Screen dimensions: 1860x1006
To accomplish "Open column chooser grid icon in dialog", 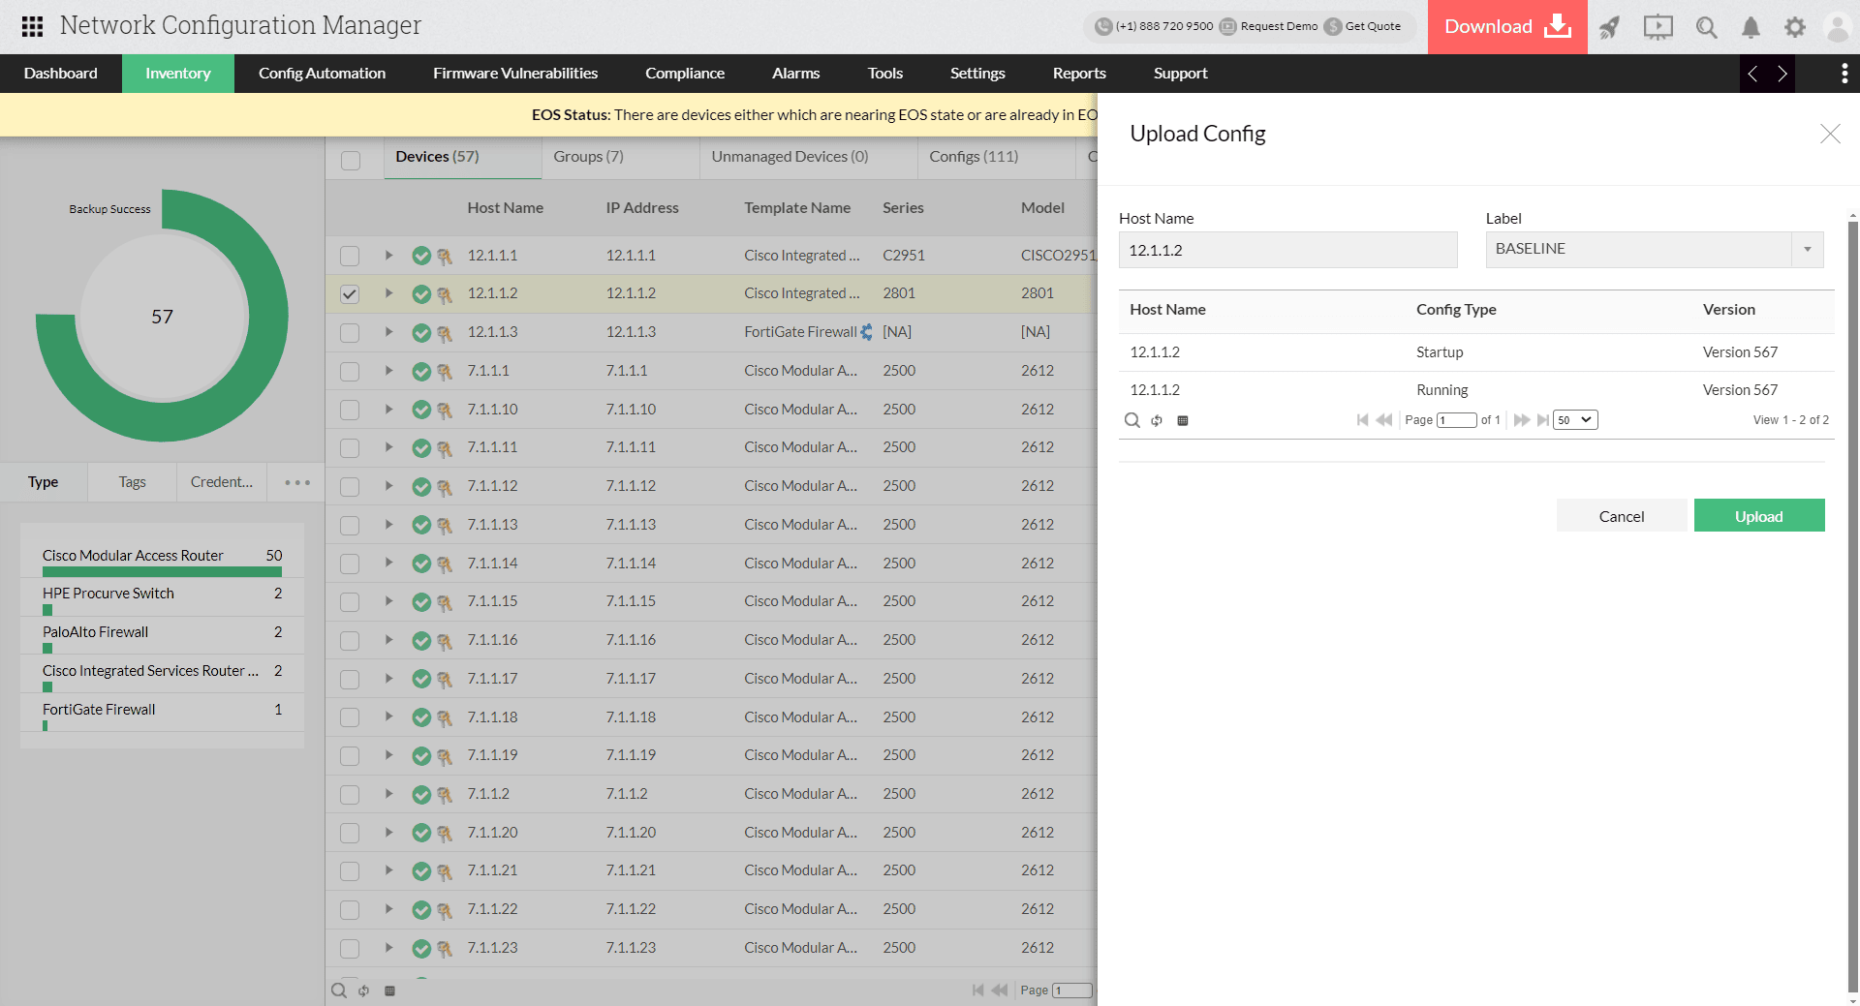I will pyautogui.click(x=1182, y=420).
